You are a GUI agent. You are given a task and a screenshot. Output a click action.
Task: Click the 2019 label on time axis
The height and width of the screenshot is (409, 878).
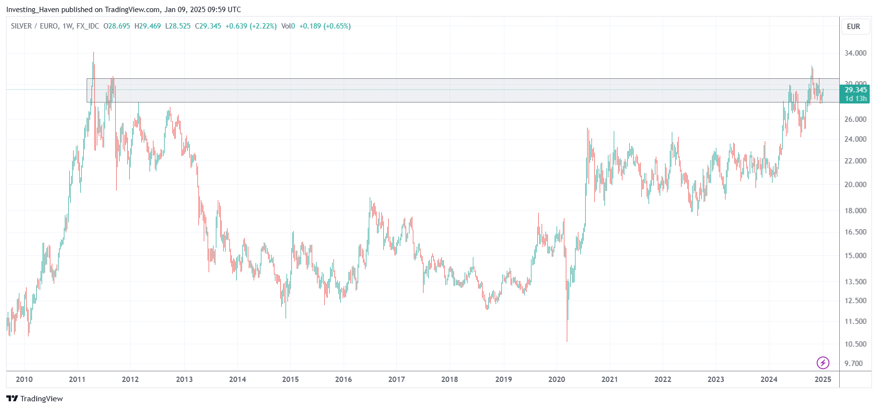(x=503, y=380)
